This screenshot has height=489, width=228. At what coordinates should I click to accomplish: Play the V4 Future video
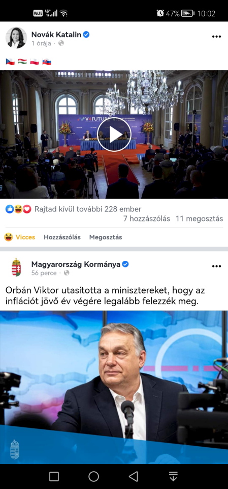point(114,134)
